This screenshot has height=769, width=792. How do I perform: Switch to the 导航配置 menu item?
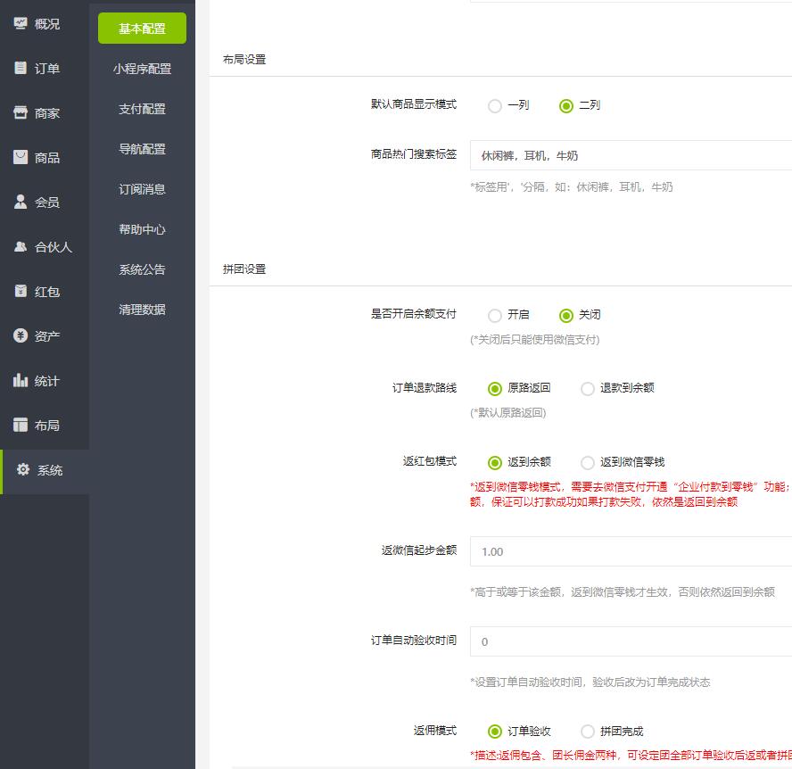(141, 149)
